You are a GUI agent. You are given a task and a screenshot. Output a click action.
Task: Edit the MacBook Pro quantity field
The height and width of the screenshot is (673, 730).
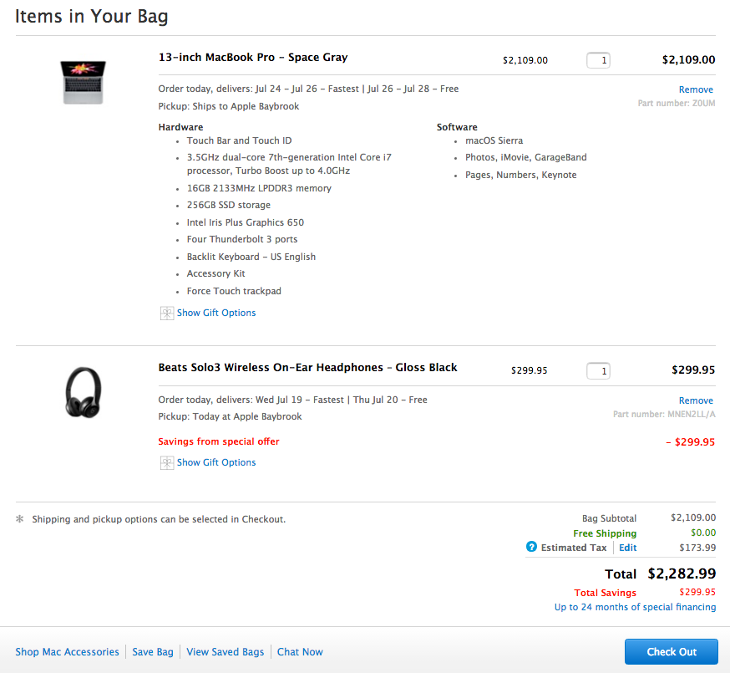click(598, 60)
